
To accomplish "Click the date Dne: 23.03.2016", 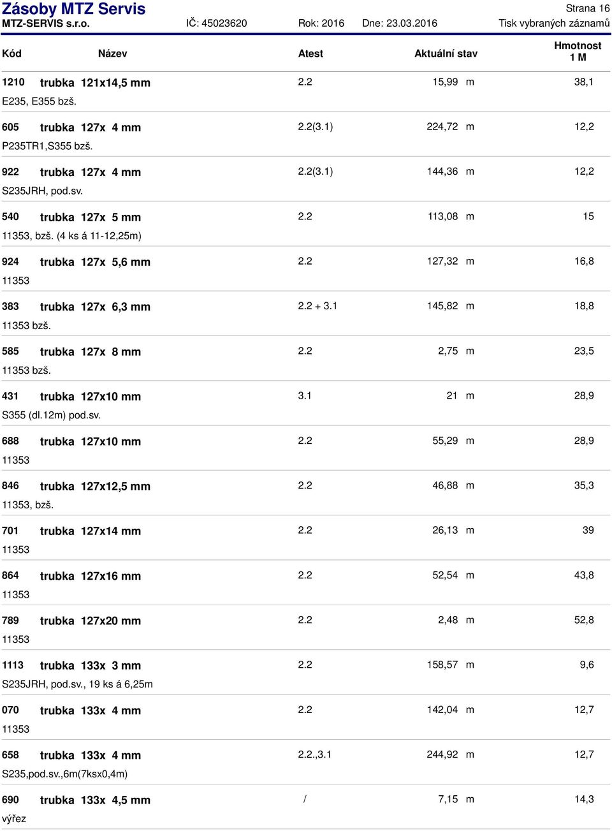I will pos(400,23).
